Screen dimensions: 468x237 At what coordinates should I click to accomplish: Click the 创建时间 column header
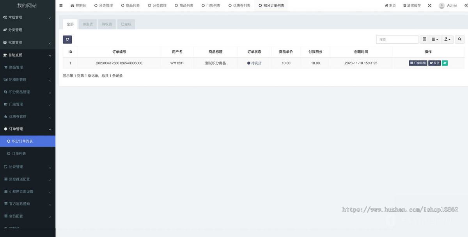pos(361,51)
